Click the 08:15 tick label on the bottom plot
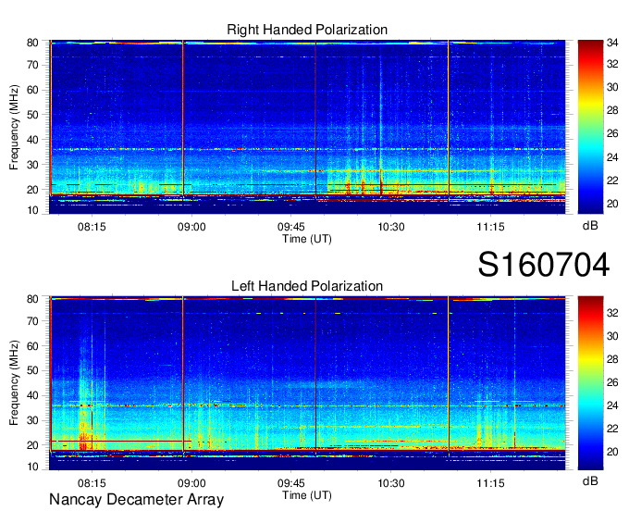The height and width of the screenshot is (511, 629). [x=92, y=483]
